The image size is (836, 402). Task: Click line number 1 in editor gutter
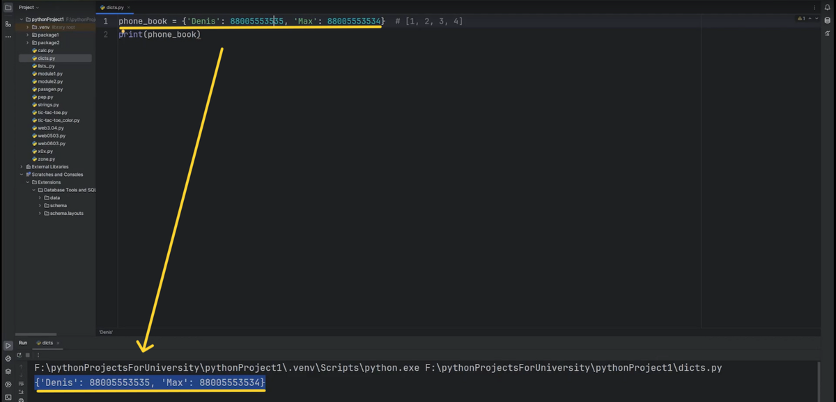pyautogui.click(x=105, y=22)
